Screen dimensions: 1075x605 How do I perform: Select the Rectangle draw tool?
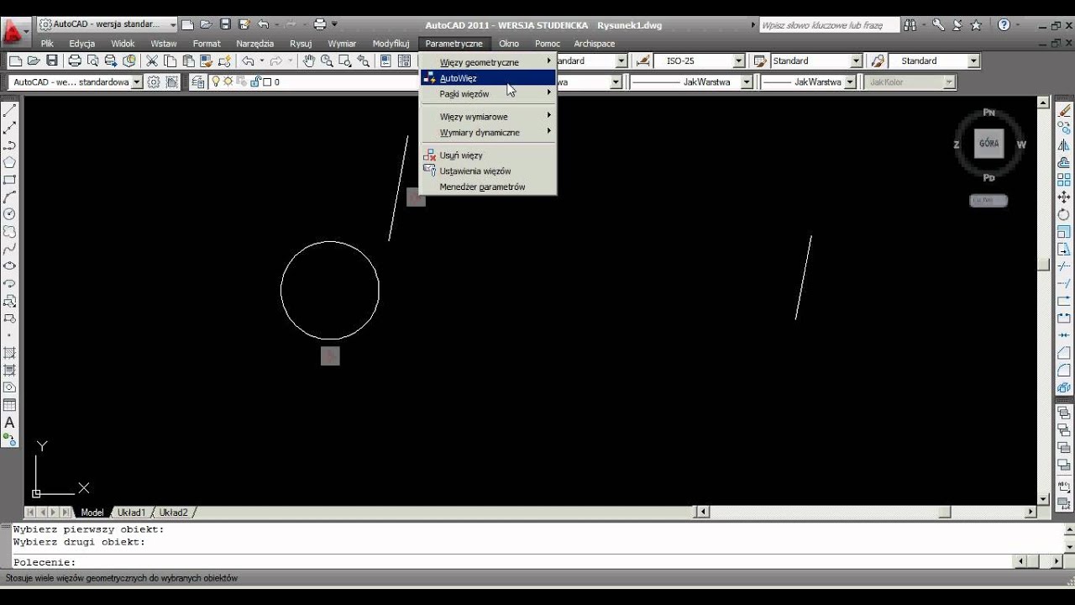[9, 180]
